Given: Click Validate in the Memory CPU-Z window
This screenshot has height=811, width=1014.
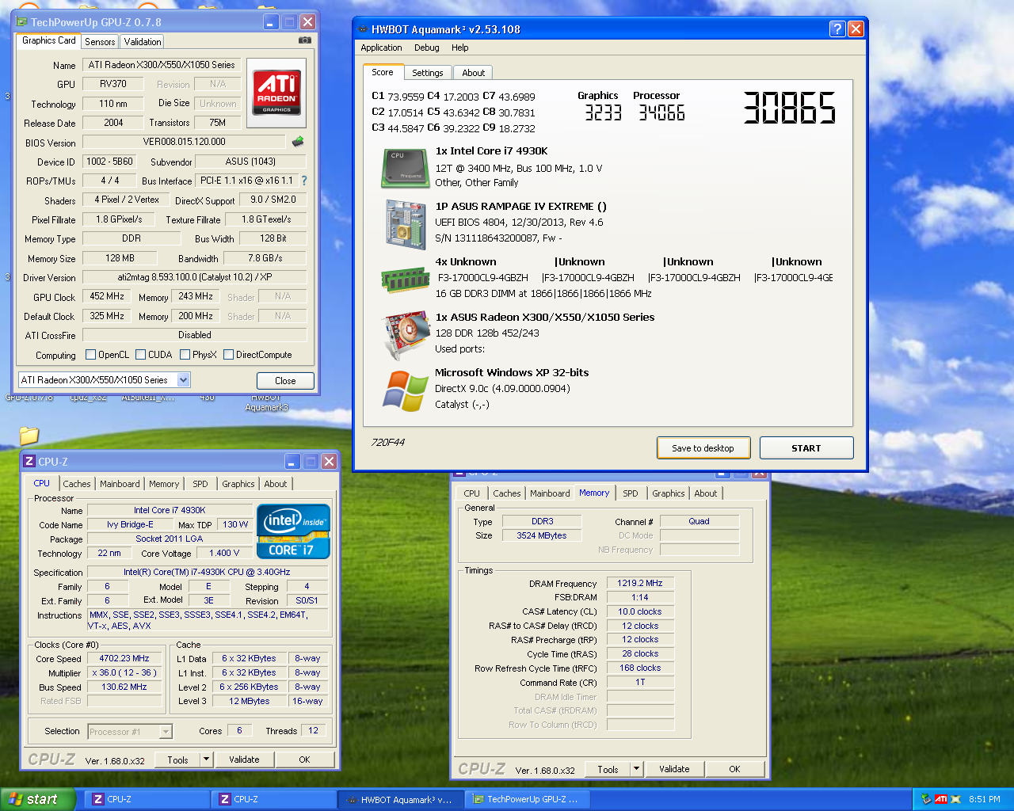Looking at the screenshot, I should pos(674,769).
